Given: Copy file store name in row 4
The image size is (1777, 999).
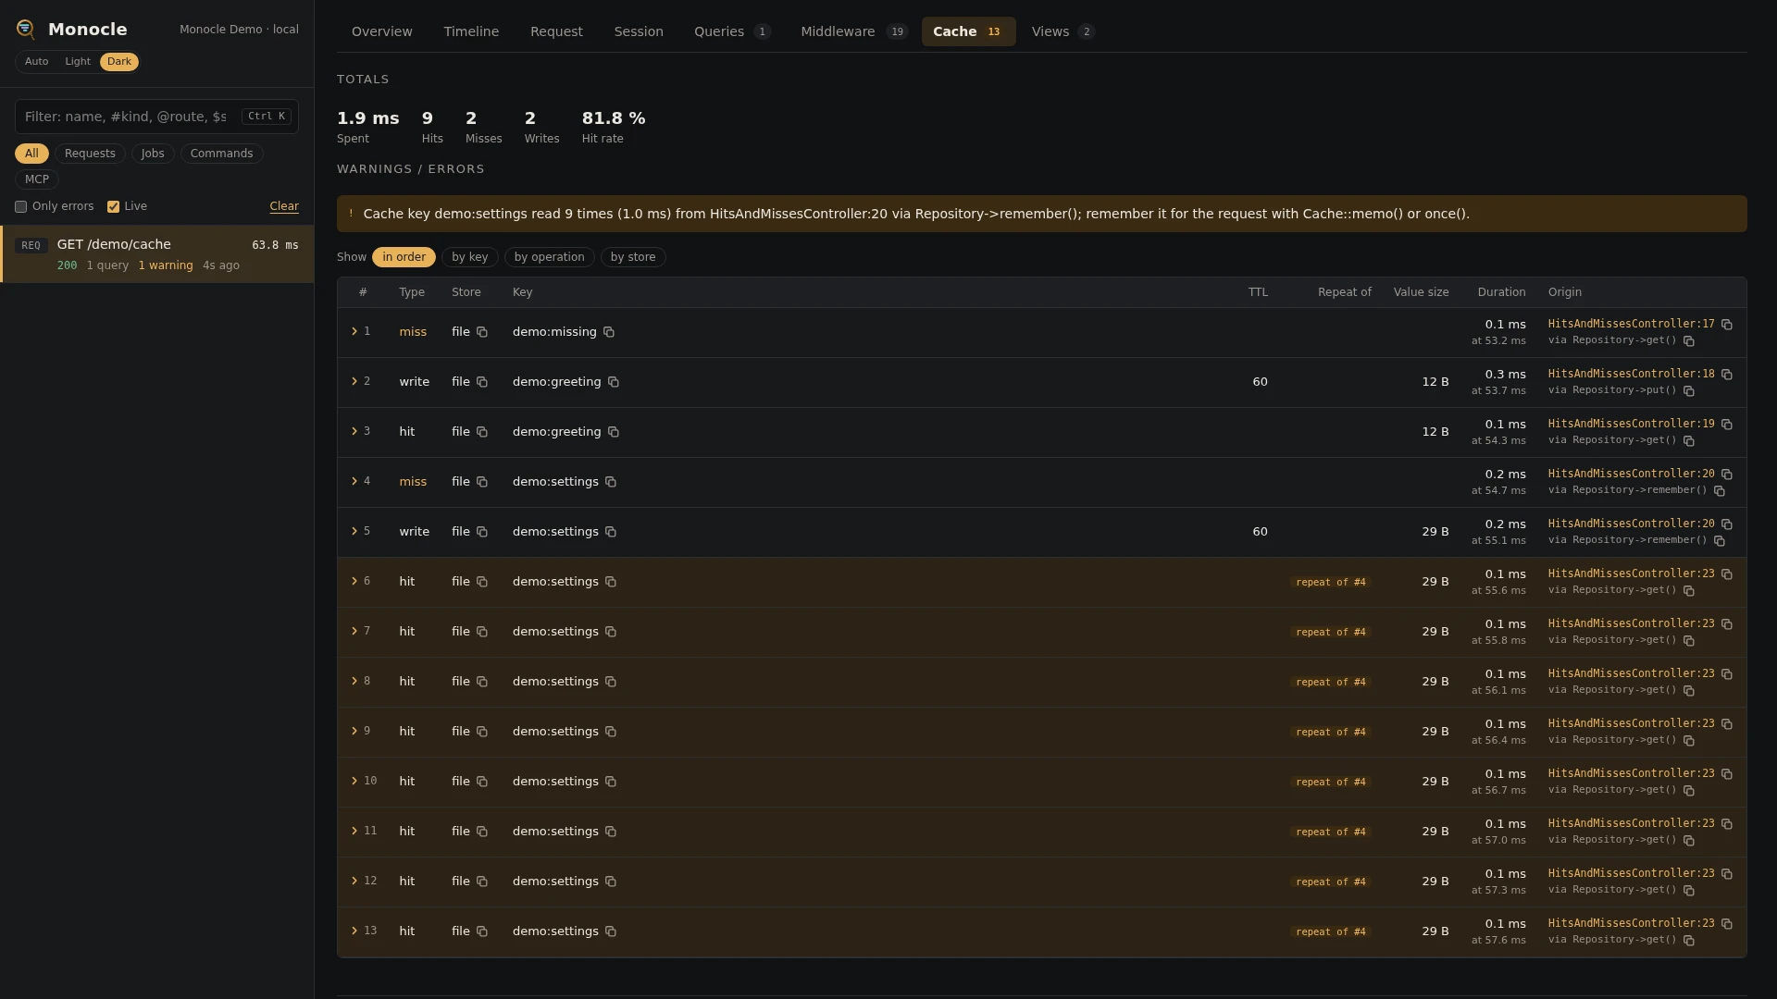Looking at the screenshot, I should coord(482,482).
